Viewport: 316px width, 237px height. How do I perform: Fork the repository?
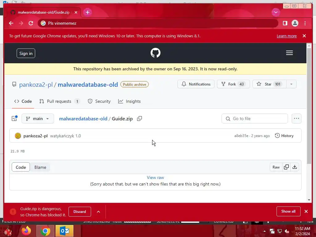[233, 84]
